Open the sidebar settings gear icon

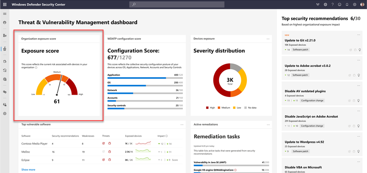point(5,113)
